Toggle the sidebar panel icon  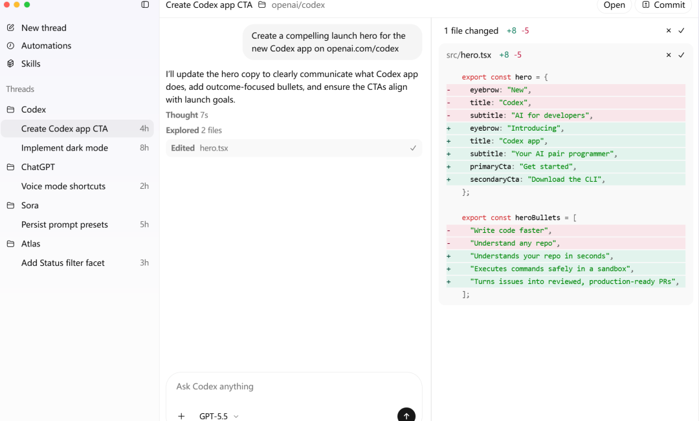(145, 5)
